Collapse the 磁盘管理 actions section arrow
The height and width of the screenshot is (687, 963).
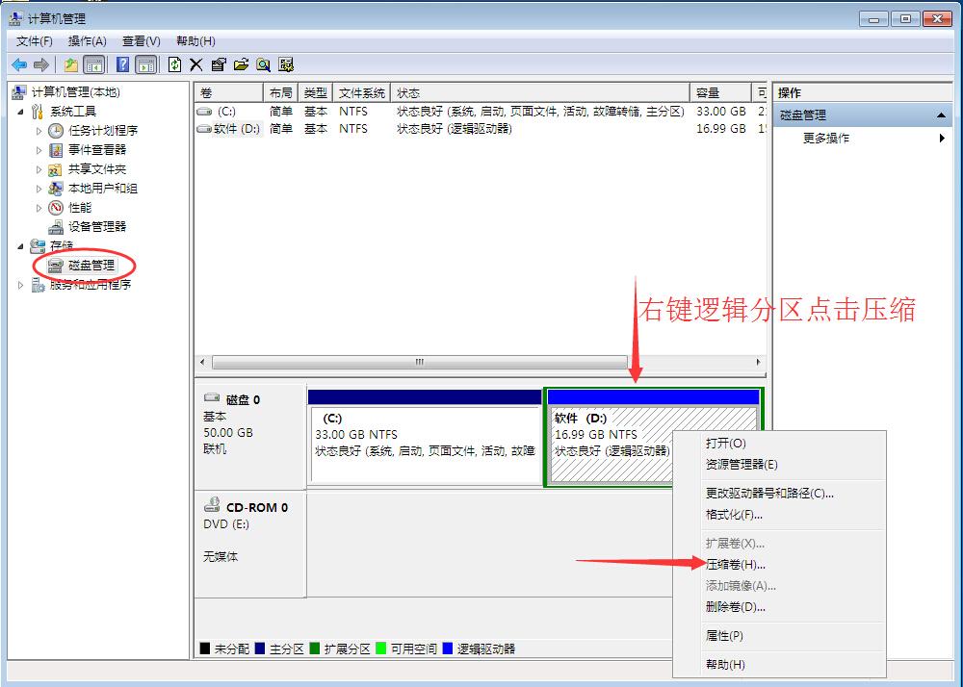(940, 115)
